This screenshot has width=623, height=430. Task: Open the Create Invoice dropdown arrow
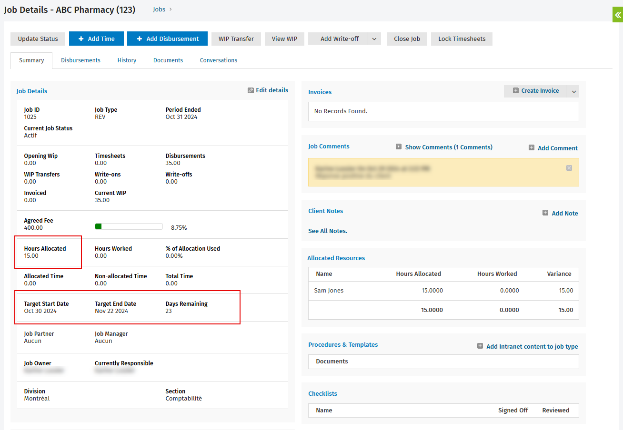tap(574, 91)
